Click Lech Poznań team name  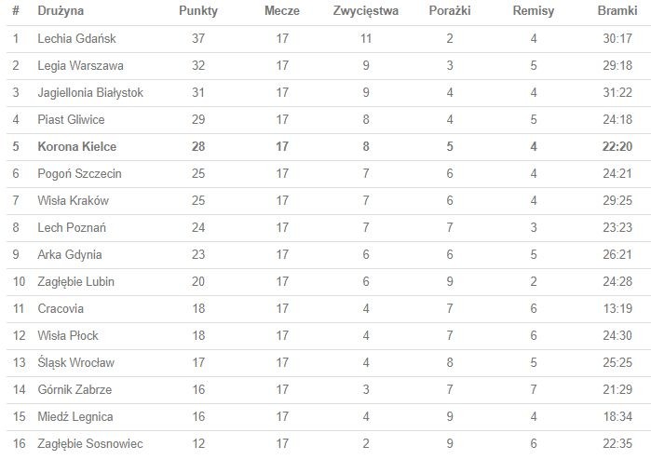(x=72, y=228)
